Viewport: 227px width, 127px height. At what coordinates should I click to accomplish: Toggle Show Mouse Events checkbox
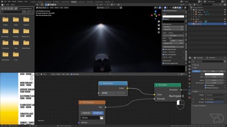pyautogui.click(x=163, y=49)
